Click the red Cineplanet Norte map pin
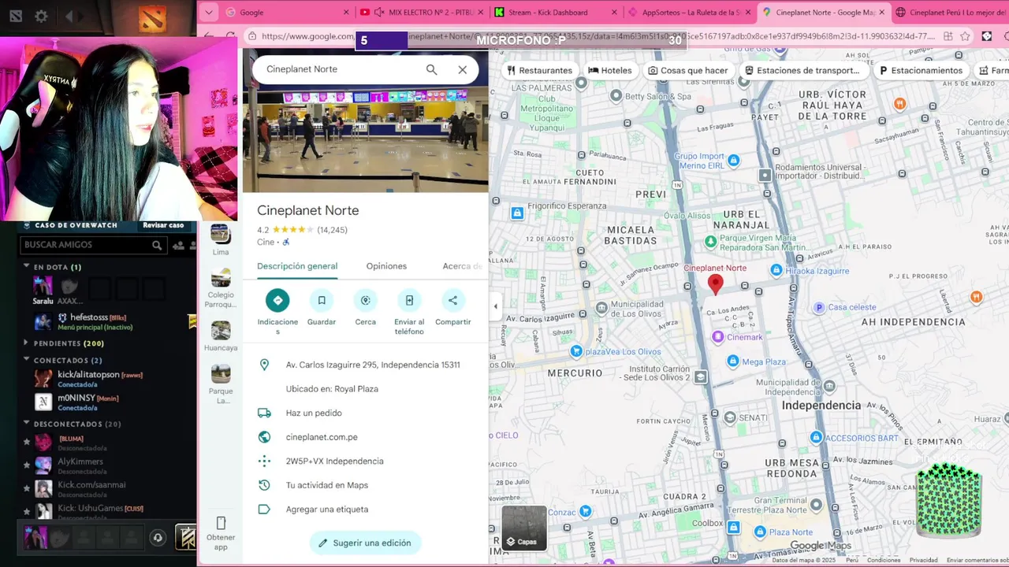Viewport: 1009px width, 567px height. point(716,284)
